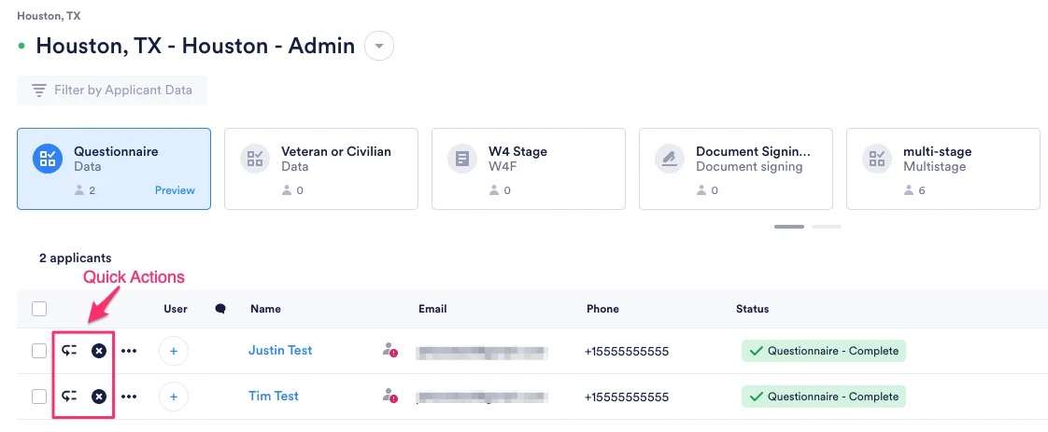The height and width of the screenshot is (432, 1048).
Task: Click the reject icon for Tim Test
Action: 99,397
